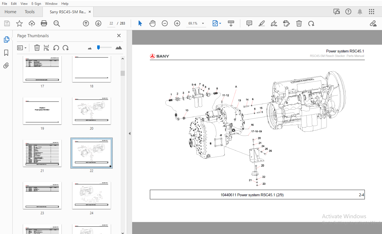Close the Sany RSC45-5M document tab
The height and width of the screenshot is (234, 382).
[x=90, y=12]
